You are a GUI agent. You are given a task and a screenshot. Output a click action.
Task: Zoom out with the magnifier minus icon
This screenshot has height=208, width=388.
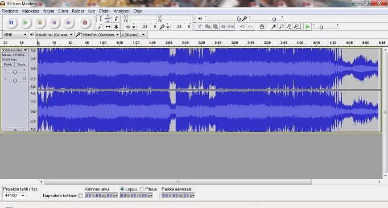[x=282, y=27]
